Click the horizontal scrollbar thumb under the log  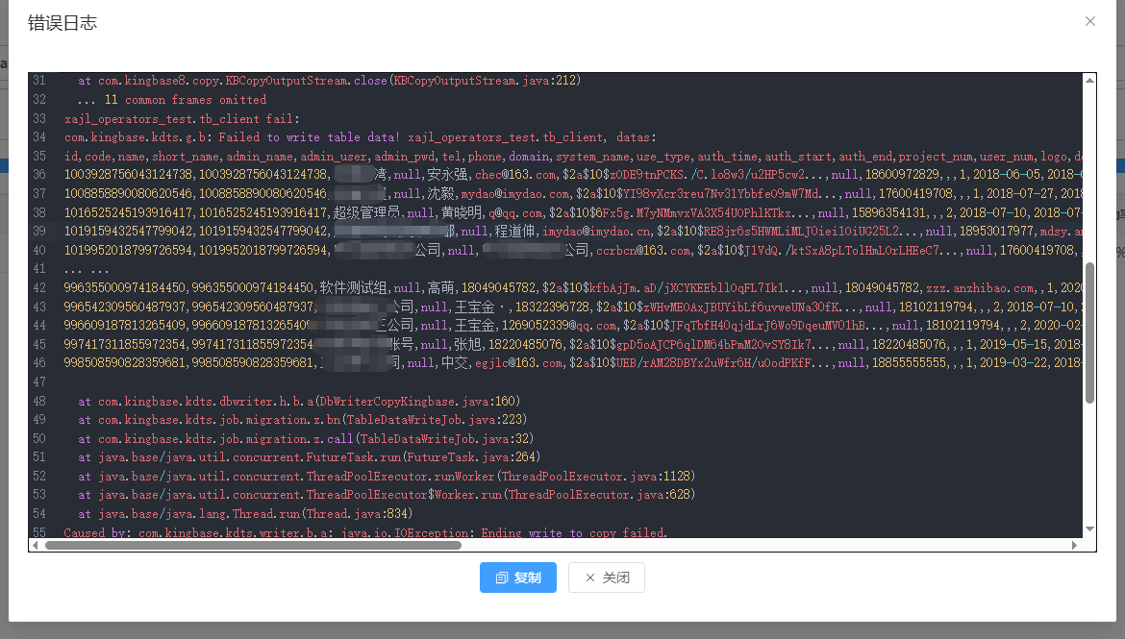(252, 545)
